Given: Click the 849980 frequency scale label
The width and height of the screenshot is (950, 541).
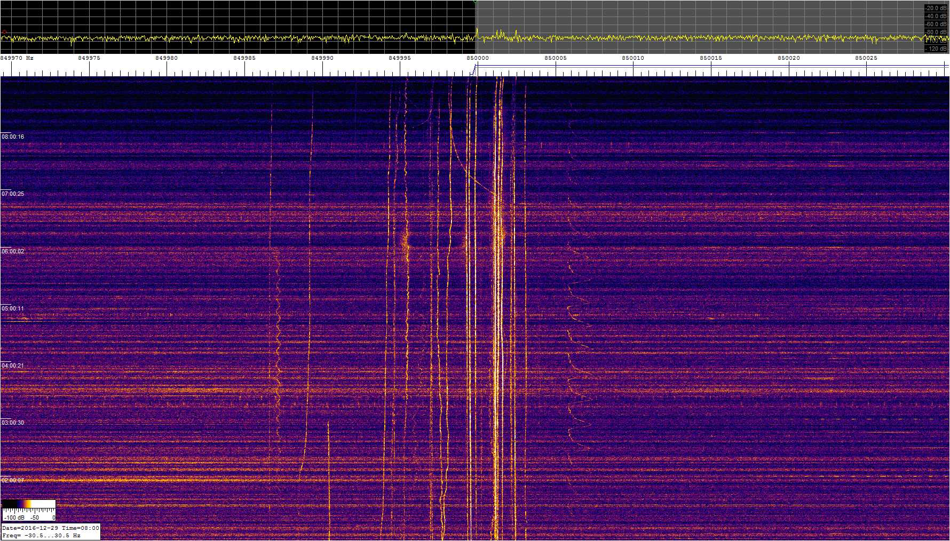Looking at the screenshot, I should (x=167, y=58).
